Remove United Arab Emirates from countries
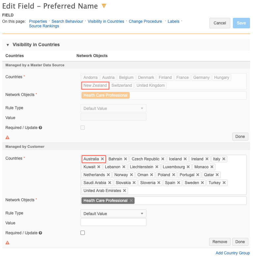The width and height of the screenshot is (253, 258). (124, 191)
